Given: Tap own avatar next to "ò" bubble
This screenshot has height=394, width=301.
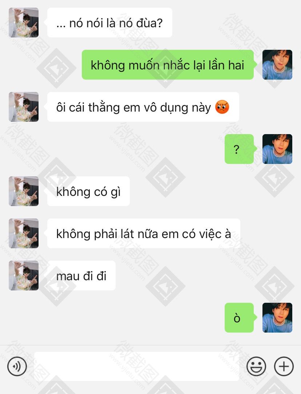Looking at the screenshot, I should [x=277, y=318].
